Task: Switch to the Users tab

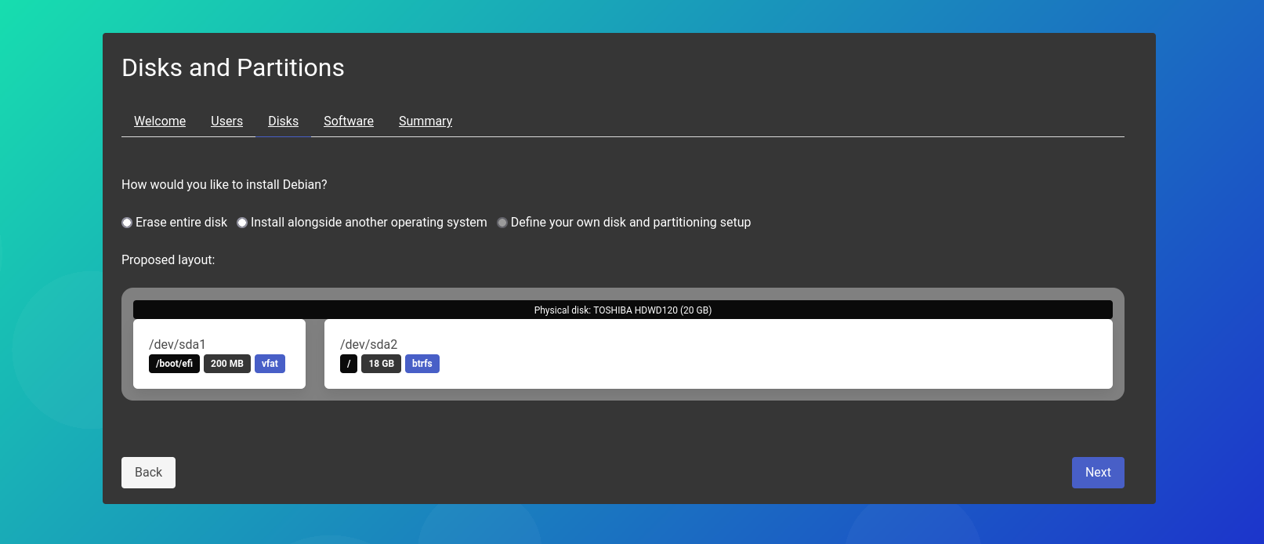Action: 226,121
